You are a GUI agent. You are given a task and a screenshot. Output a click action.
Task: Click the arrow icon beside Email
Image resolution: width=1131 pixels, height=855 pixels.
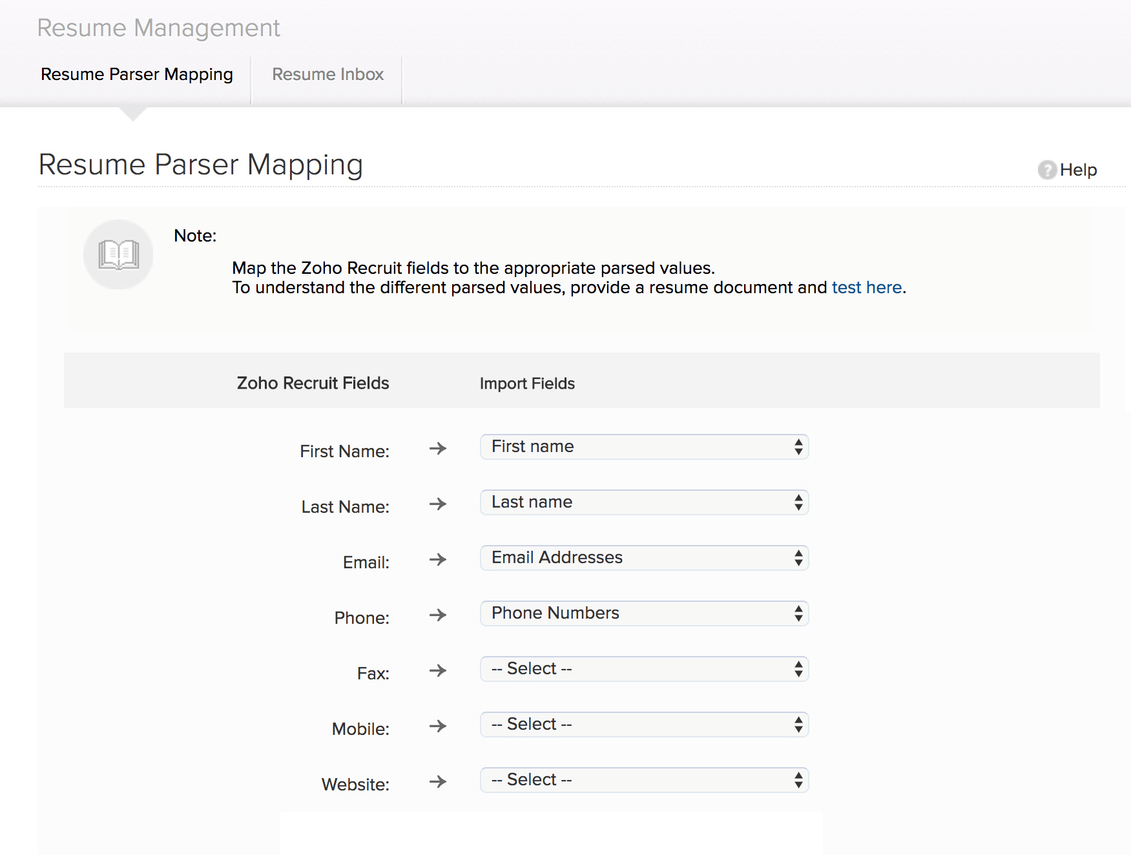coord(438,559)
